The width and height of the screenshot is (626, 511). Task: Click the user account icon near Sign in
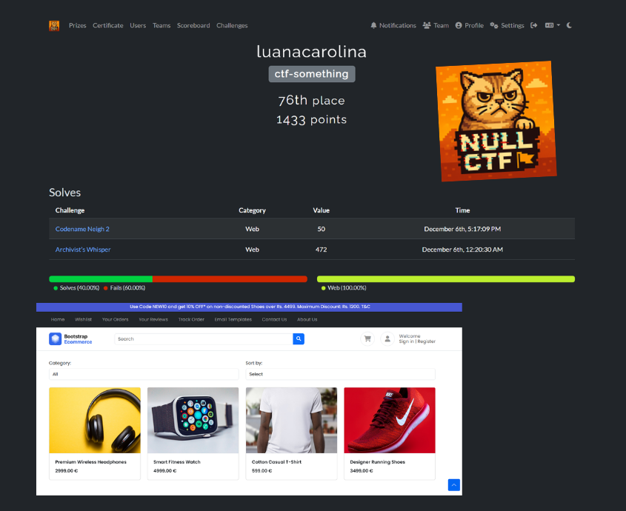click(387, 338)
